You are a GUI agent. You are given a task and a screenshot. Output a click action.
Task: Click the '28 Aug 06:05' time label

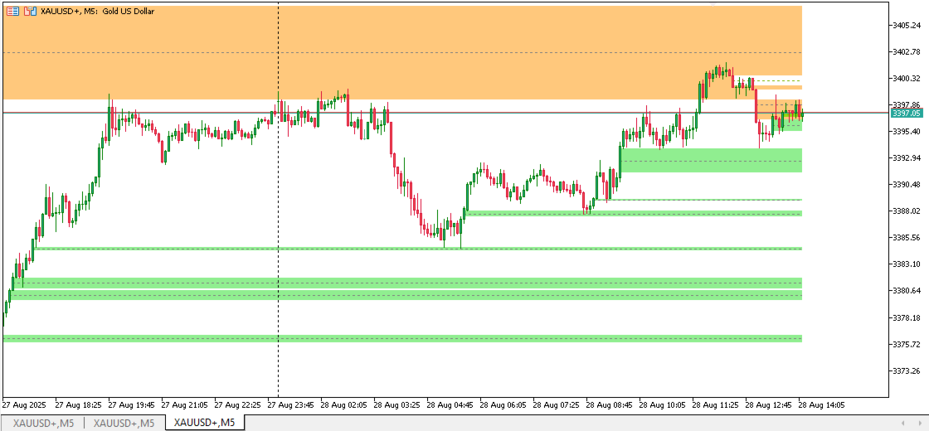click(x=503, y=405)
